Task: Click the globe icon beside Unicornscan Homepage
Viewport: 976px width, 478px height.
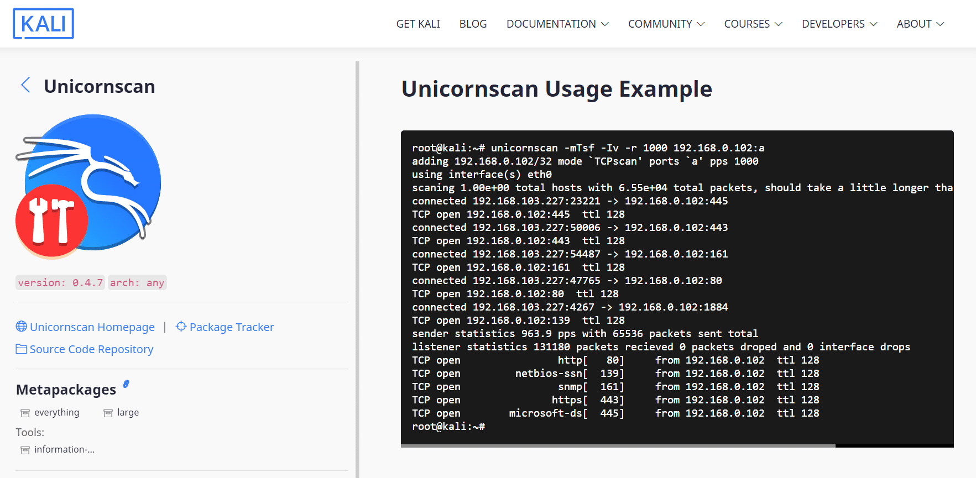Action: 22,327
